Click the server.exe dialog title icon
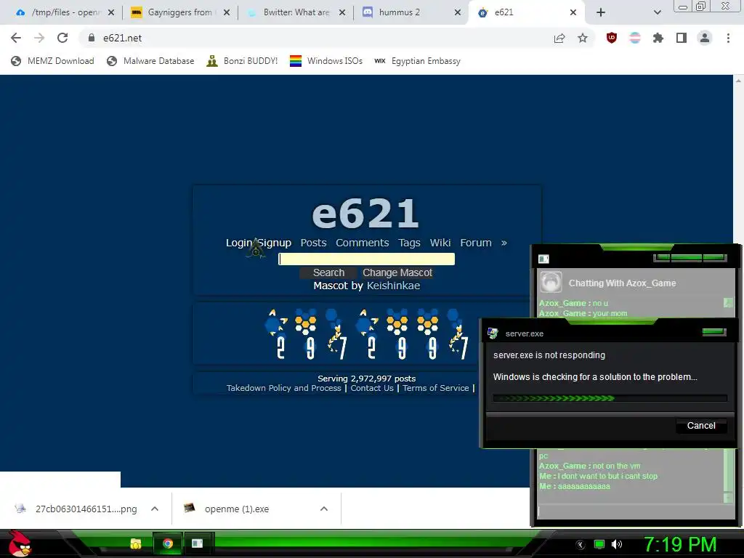 point(493,333)
